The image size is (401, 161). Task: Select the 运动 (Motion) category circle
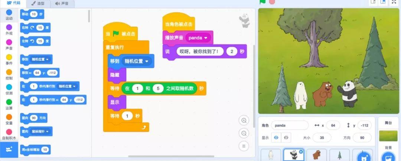[9, 12]
